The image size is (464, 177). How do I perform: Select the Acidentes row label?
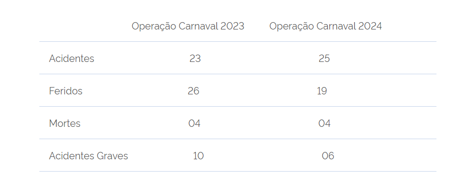click(x=72, y=59)
